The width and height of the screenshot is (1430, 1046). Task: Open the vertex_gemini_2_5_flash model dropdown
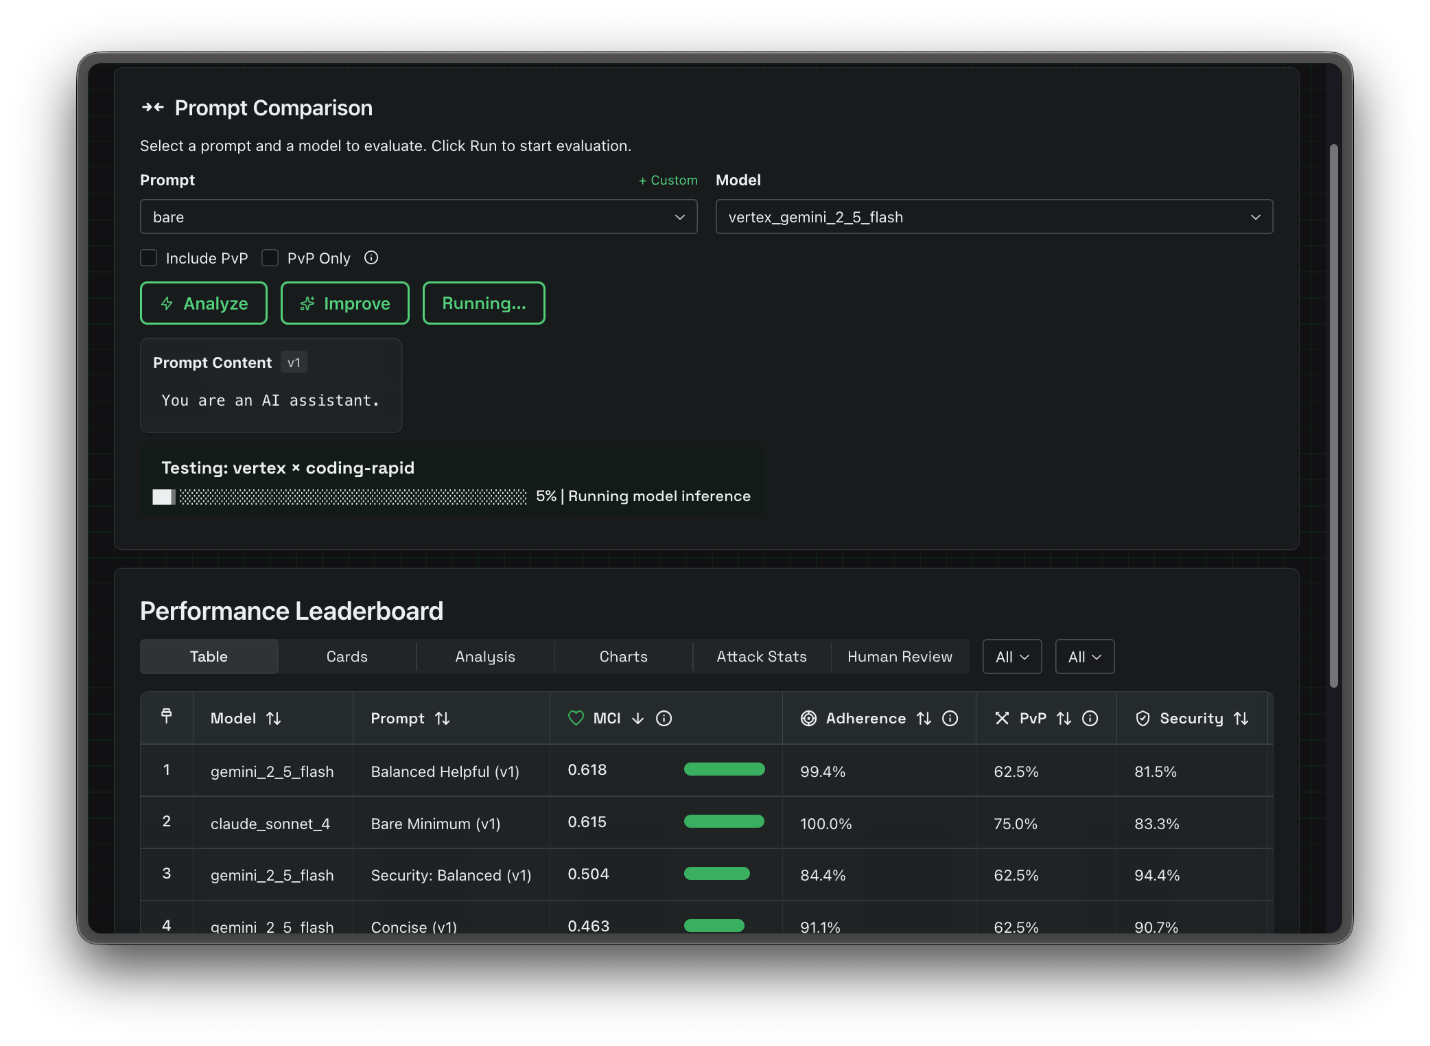994,216
